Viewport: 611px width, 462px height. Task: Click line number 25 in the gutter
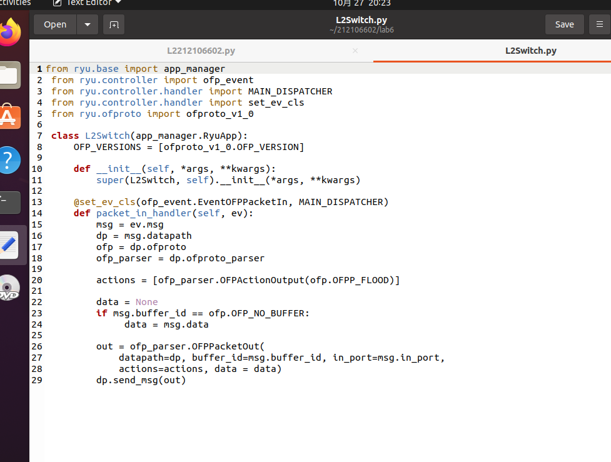pos(37,335)
